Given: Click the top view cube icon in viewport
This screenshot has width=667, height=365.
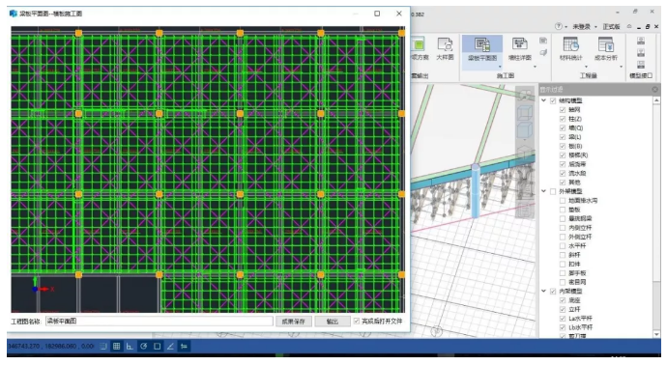Looking at the screenshot, I should pyautogui.click(x=525, y=95).
